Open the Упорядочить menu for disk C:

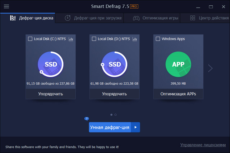[51, 94]
